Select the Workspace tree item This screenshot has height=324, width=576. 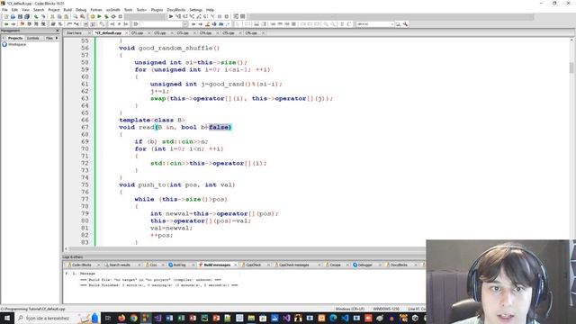(x=17, y=44)
